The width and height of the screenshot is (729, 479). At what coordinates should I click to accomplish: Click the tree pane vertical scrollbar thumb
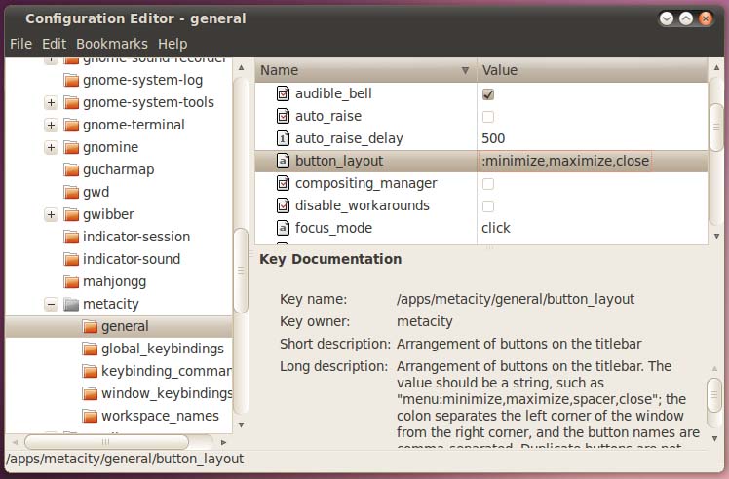(x=241, y=271)
